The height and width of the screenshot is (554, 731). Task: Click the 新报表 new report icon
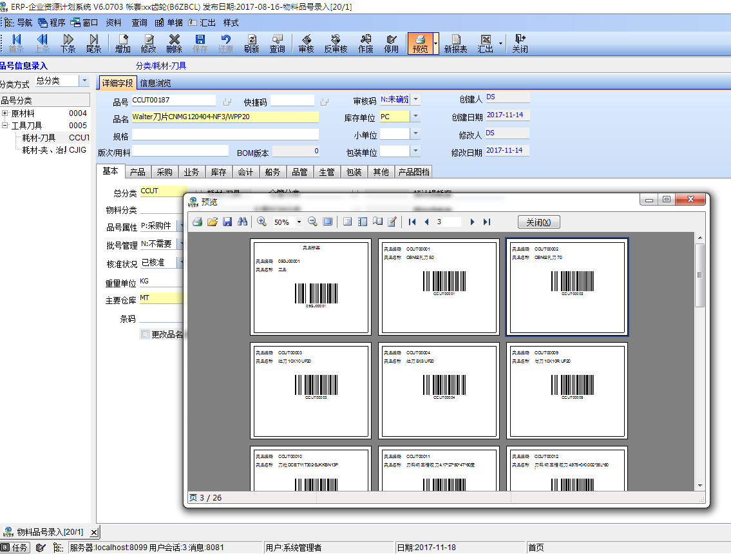click(455, 43)
